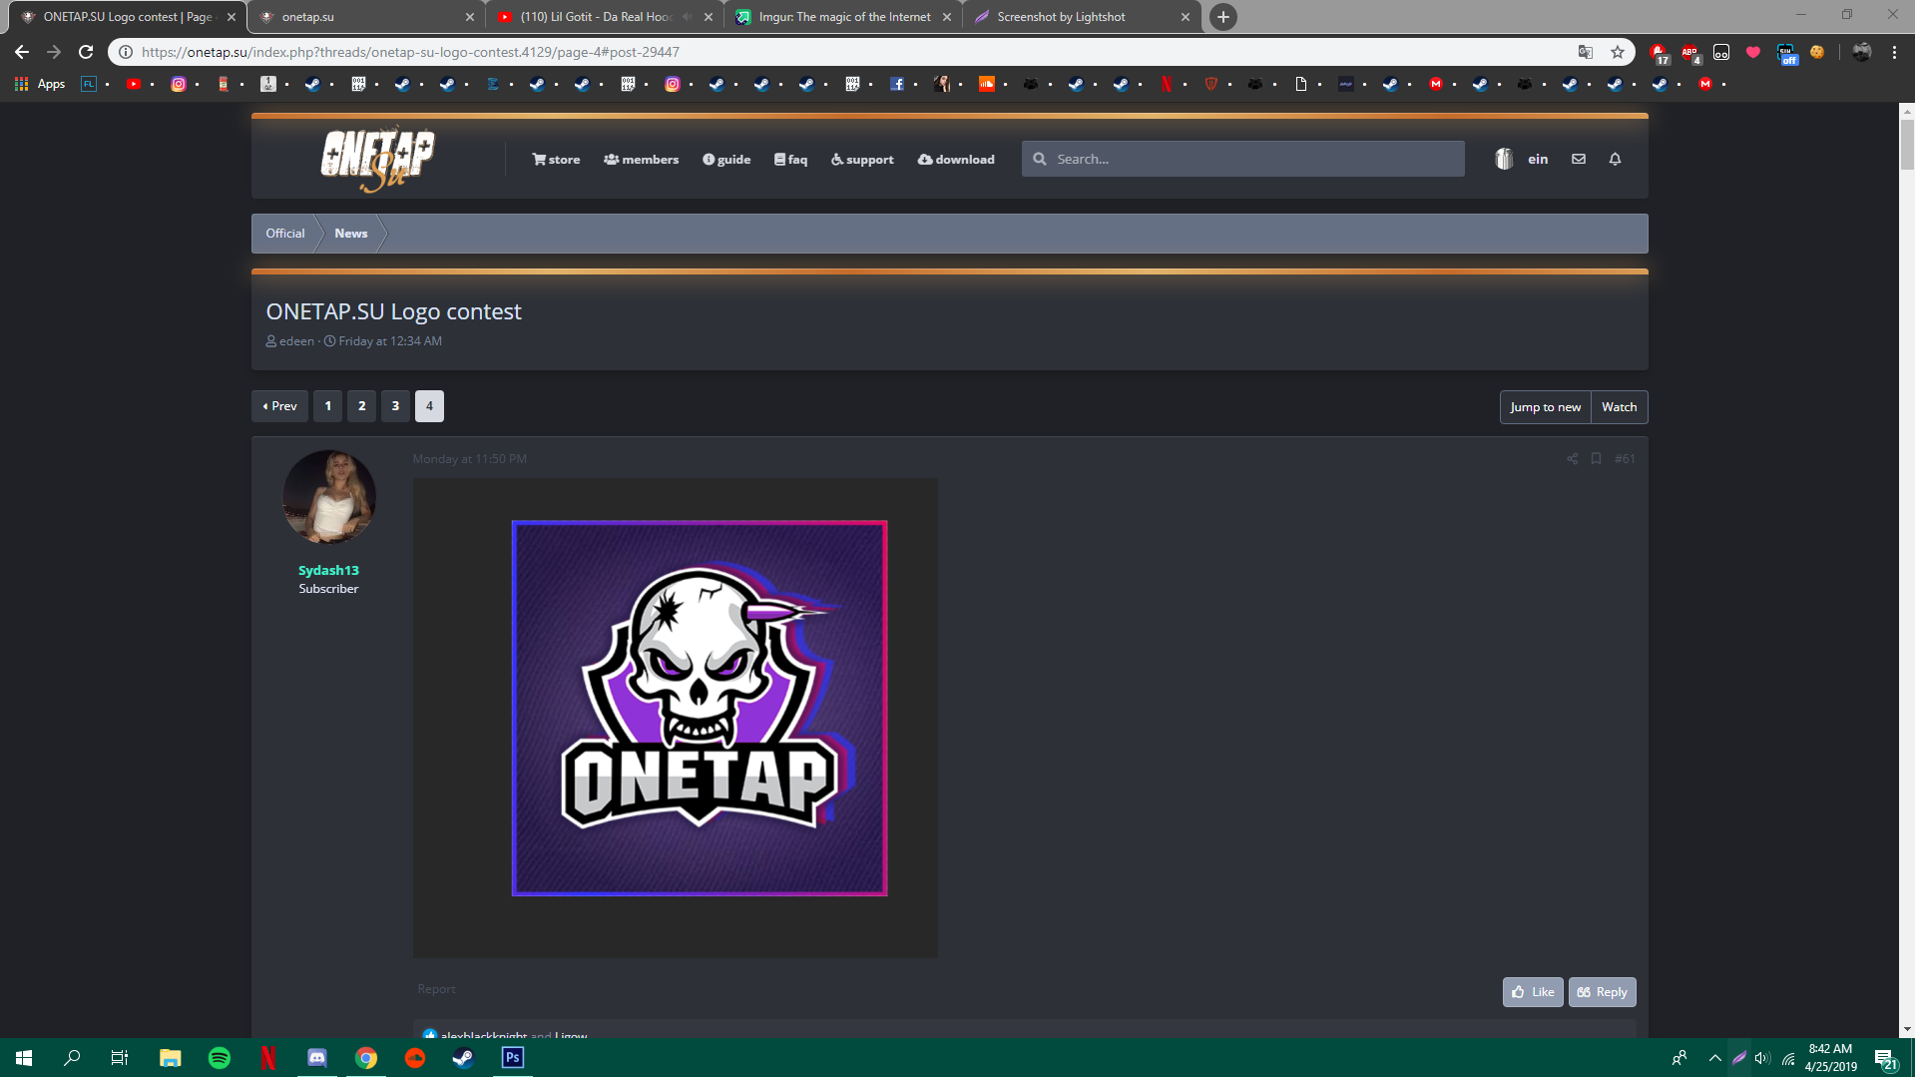The width and height of the screenshot is (1915, 1077).
Task: Watch this thread
Action: [1619, 407]
